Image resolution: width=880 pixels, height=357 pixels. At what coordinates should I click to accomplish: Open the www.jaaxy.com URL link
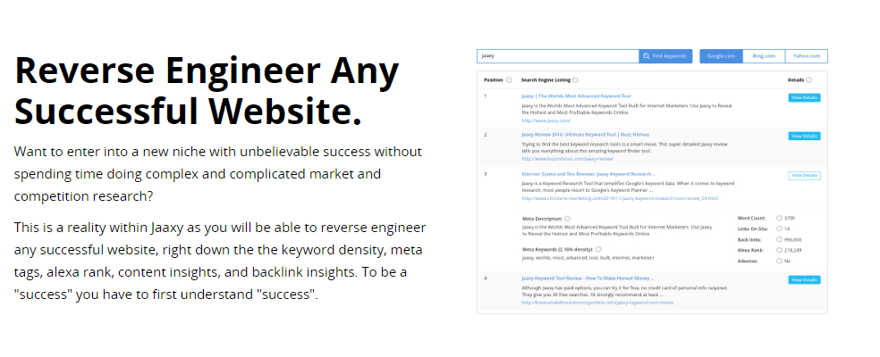coord(546,120)
